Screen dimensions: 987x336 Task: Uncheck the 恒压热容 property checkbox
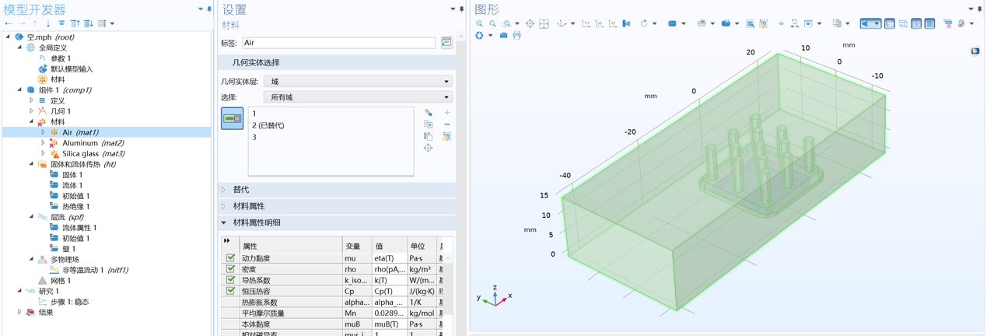pos(230,290)
